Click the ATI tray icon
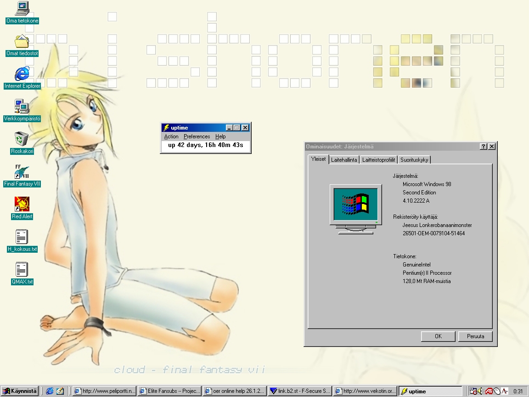 (x=489, y=391)
